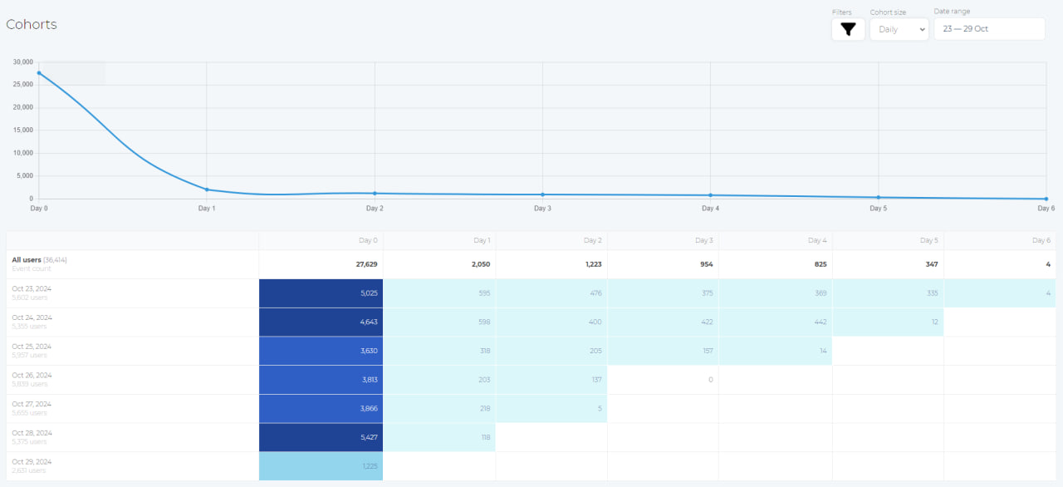The height and width of the screenshot is (487, 1063).
Task: Click the Day 0 chart data point
Action: tap(39, 73)
